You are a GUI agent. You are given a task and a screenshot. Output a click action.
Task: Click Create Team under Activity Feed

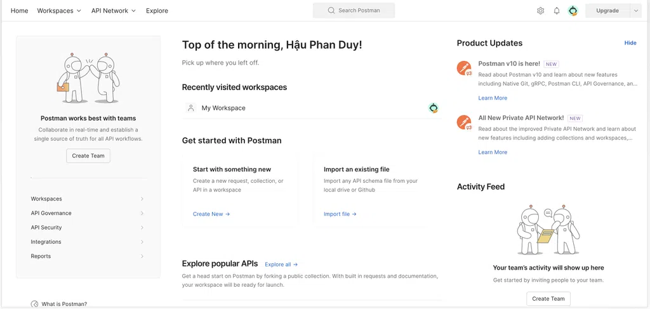click(x=548, y=299)
